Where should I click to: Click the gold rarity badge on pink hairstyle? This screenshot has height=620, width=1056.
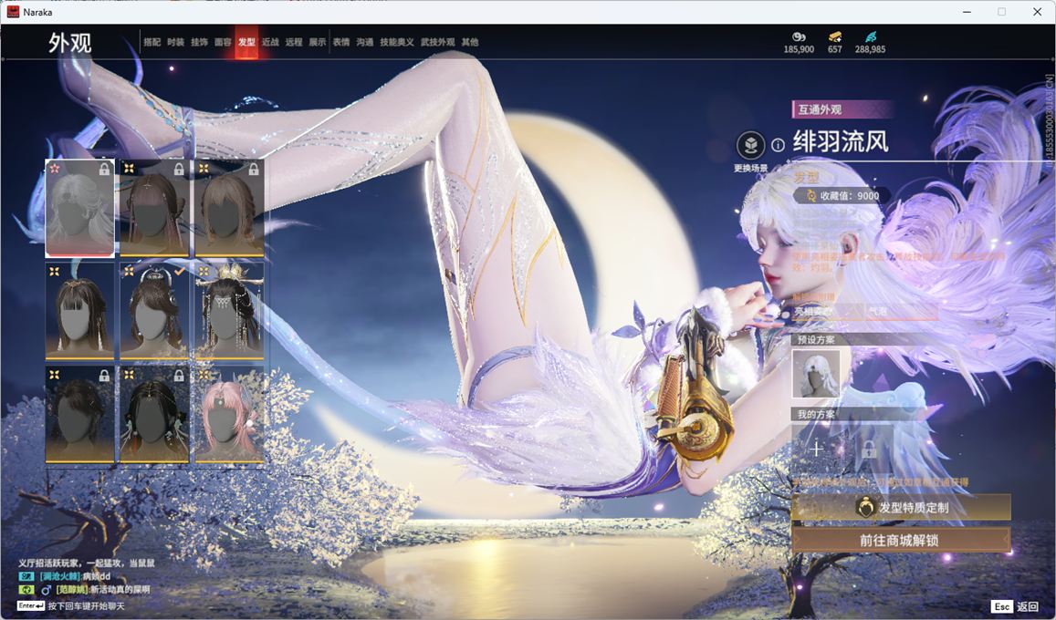click(204, 375)
